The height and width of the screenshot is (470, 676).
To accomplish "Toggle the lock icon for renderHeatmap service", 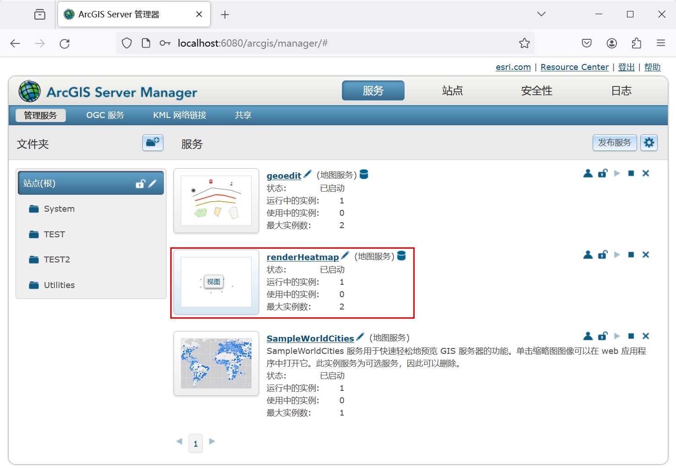I will 603,255.
